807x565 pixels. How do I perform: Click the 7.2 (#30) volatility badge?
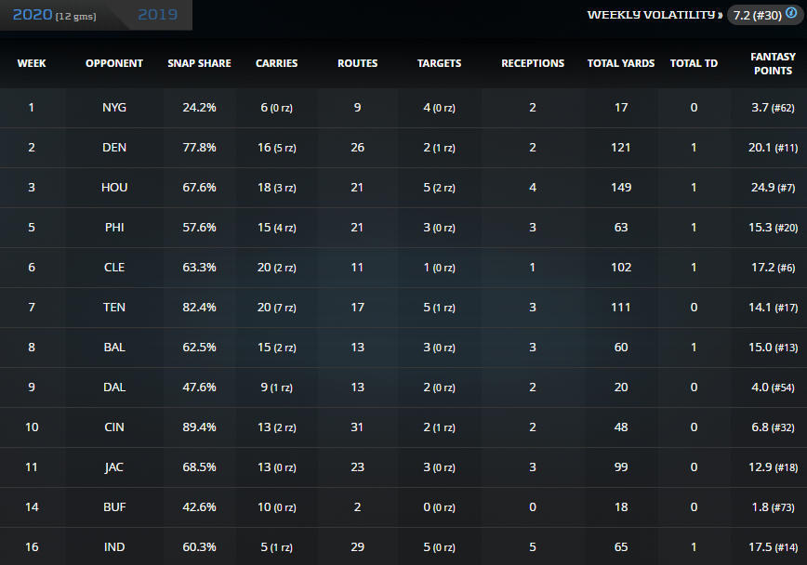757,15
